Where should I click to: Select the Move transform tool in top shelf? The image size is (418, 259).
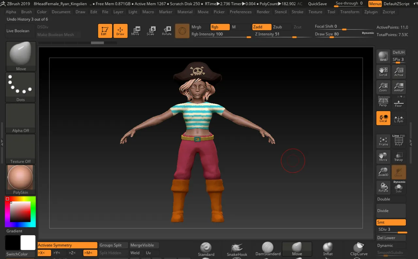point(135,31)
